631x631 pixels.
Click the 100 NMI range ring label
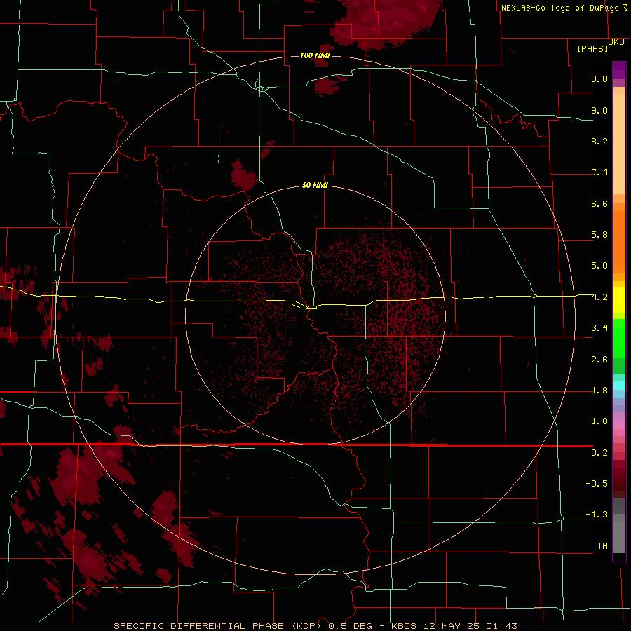point(315,55)
